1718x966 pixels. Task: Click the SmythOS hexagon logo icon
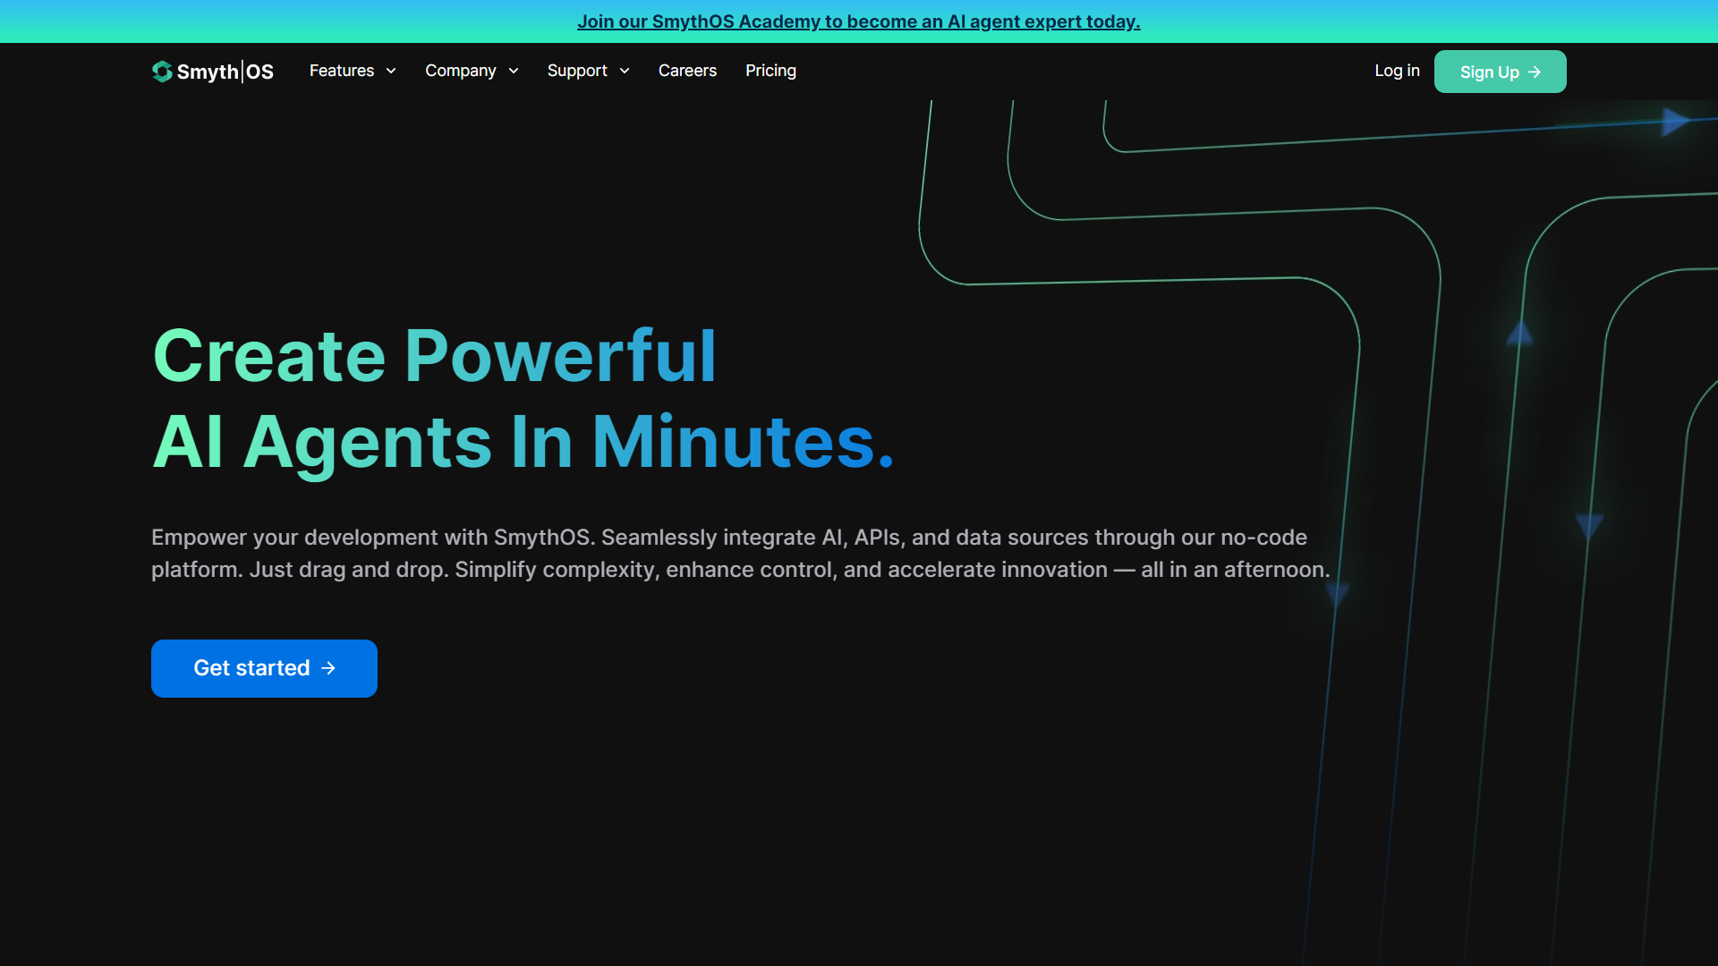coord(162,72)
